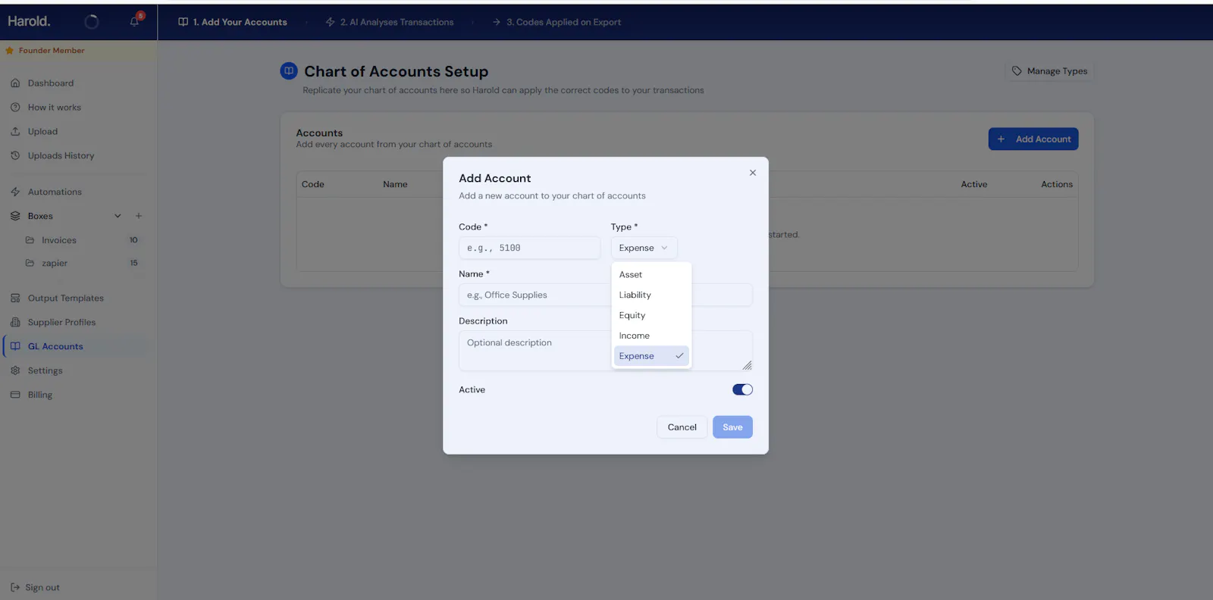Collapse the Boxes section chevron
The width and height of the screenshot is (1213, 600).
(x=118, y=216)
